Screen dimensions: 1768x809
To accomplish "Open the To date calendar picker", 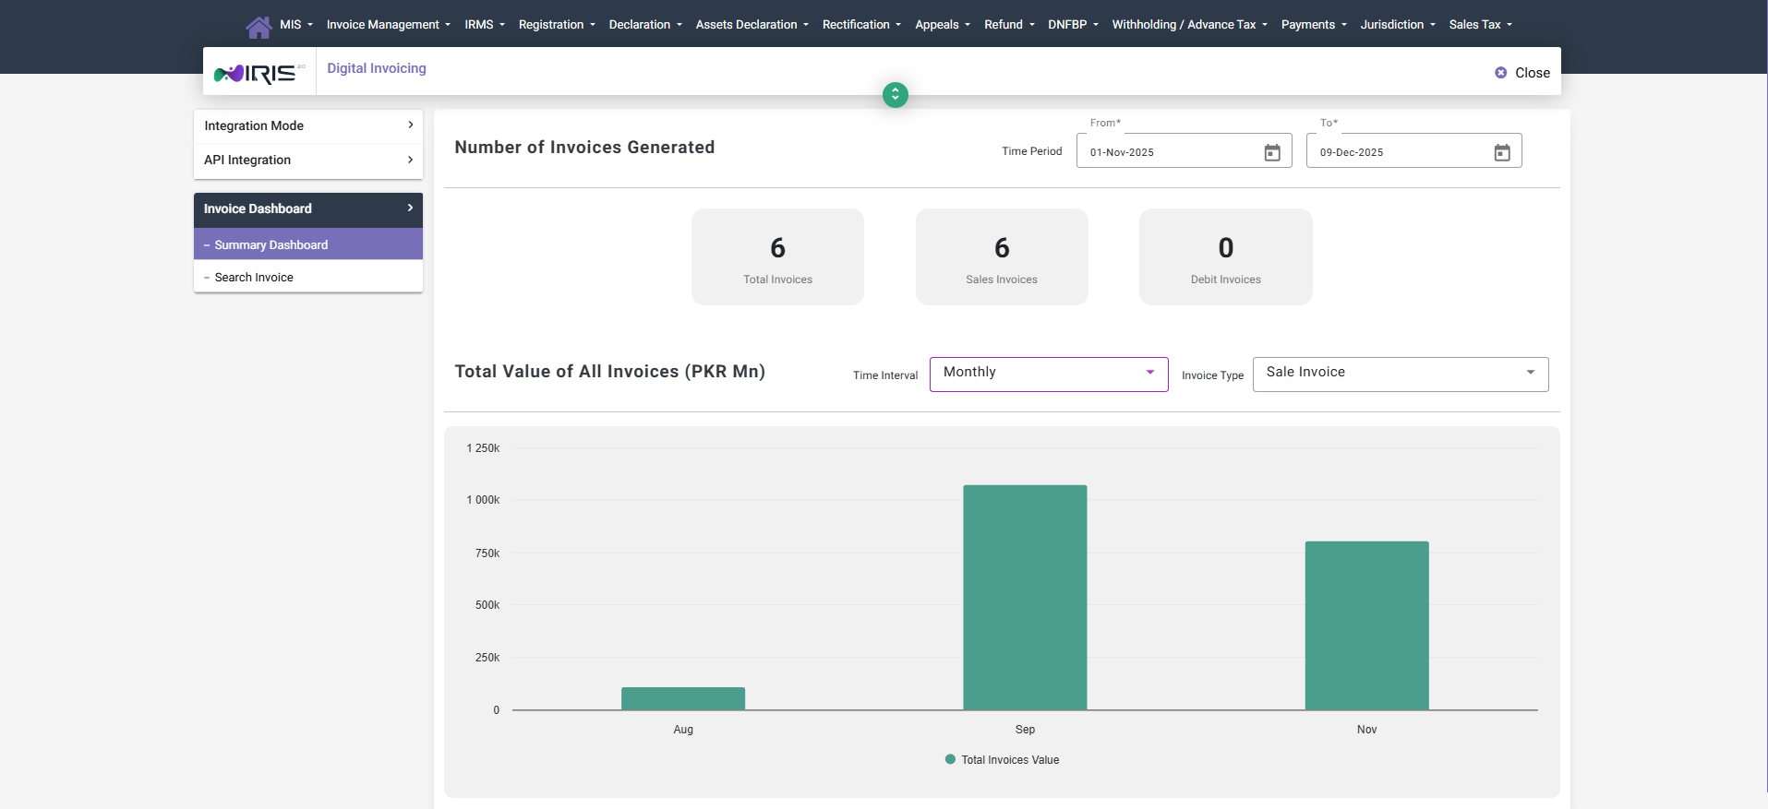I will tap(1501, 152).
